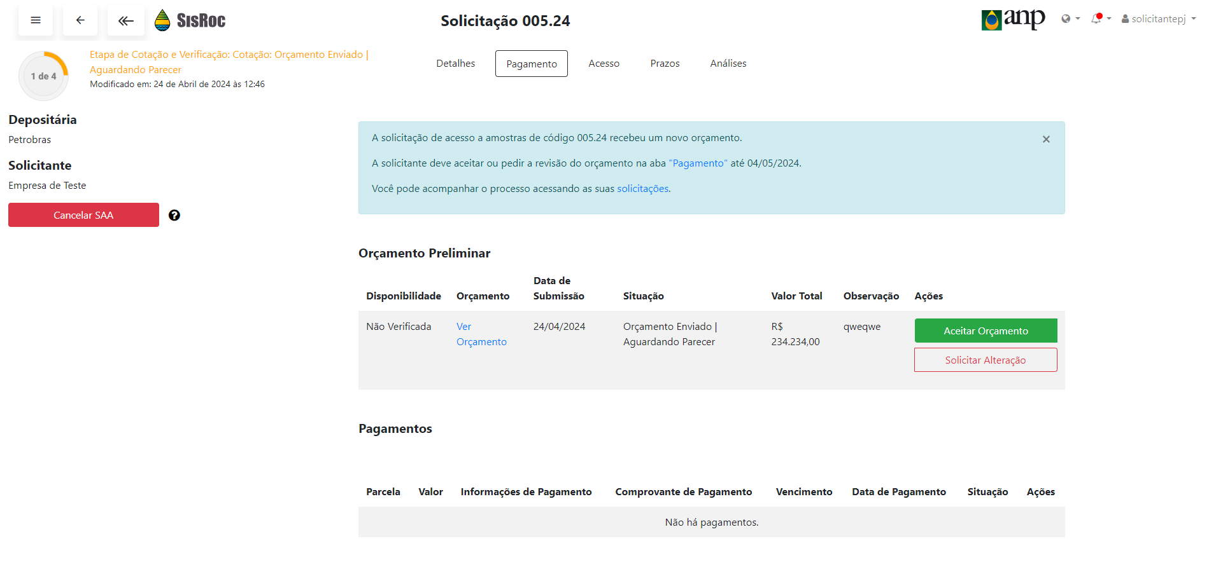Click the Vencimento column header

(803, 492)
